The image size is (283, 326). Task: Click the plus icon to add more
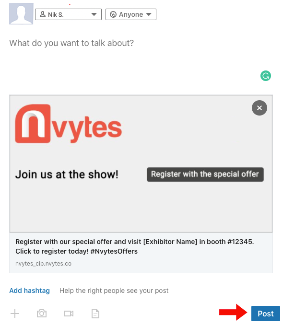click(15, 314)
